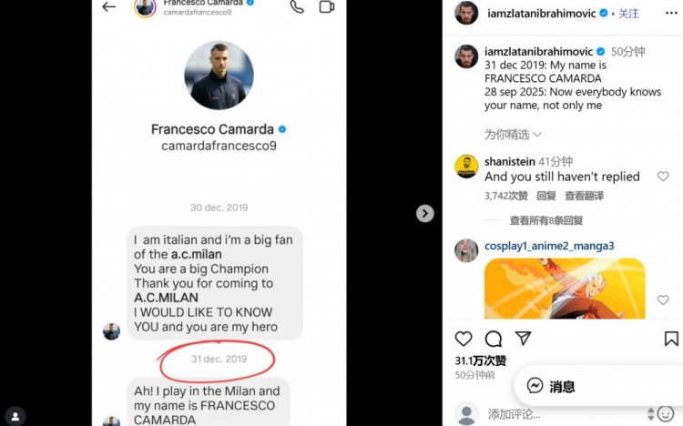Like cosplay1_anime2_manga3's comment with the heart
The image size is (683, 426).
[x=663, y=300]
